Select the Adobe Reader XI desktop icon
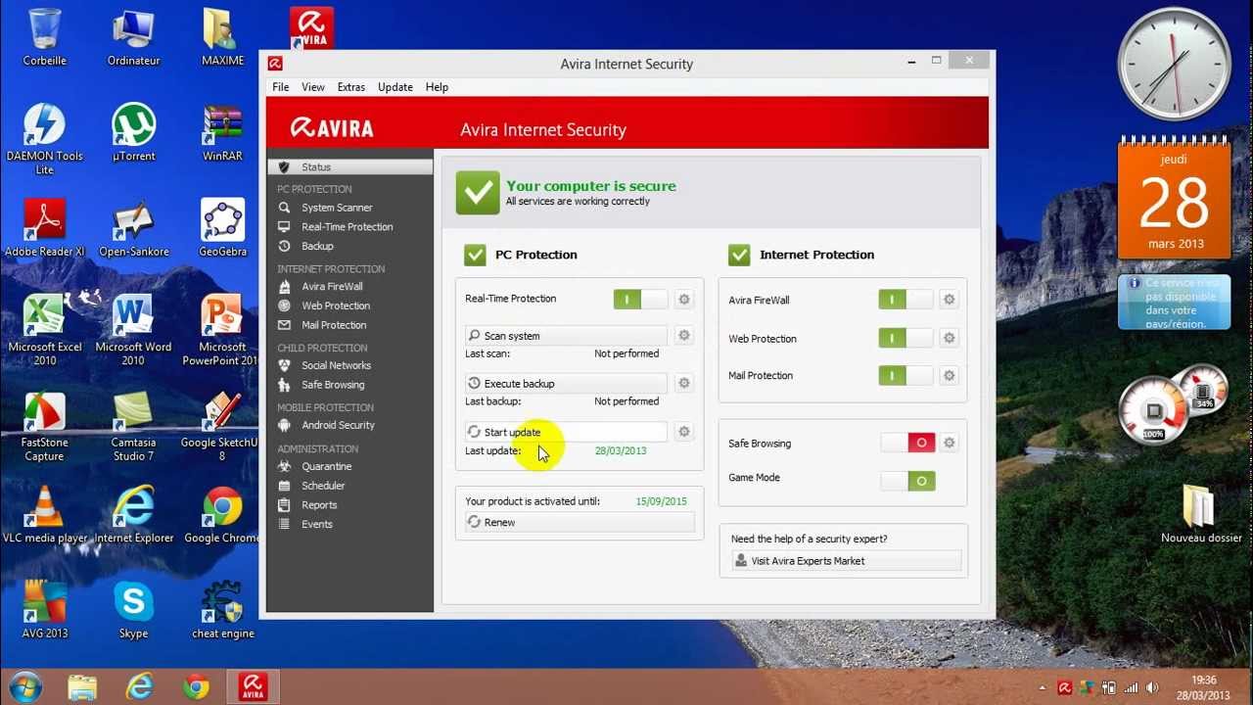 coord(44,227)
